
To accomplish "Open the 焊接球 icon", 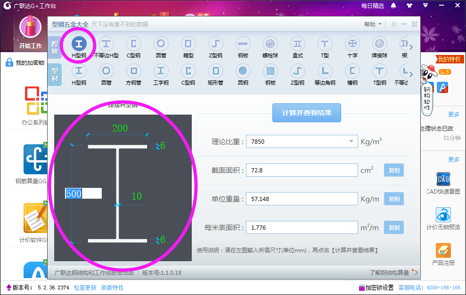I will coord(379,44).
